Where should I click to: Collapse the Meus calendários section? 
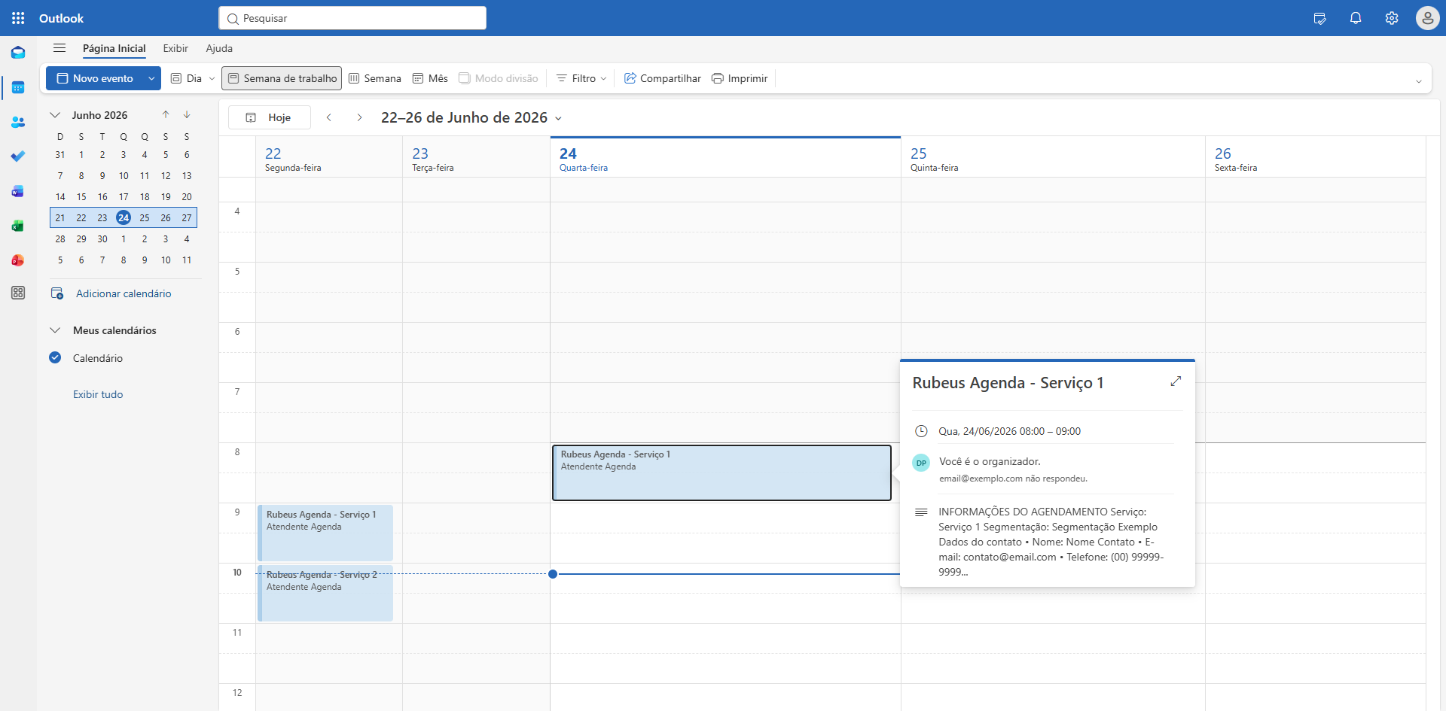point(55,330)
